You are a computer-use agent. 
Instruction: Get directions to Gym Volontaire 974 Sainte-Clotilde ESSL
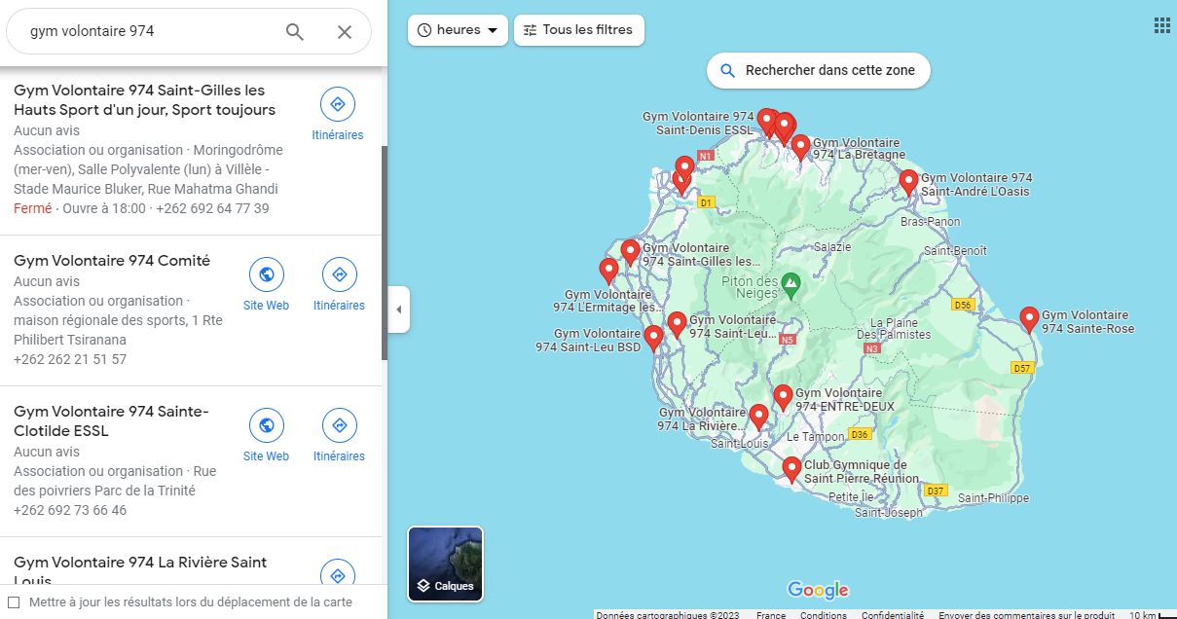340,425
